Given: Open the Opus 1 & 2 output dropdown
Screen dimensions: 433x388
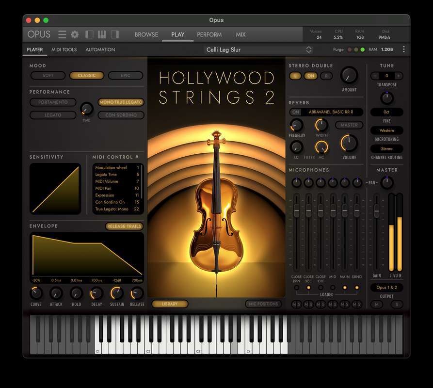Looking at the screenshot, I should coord(386,288).
